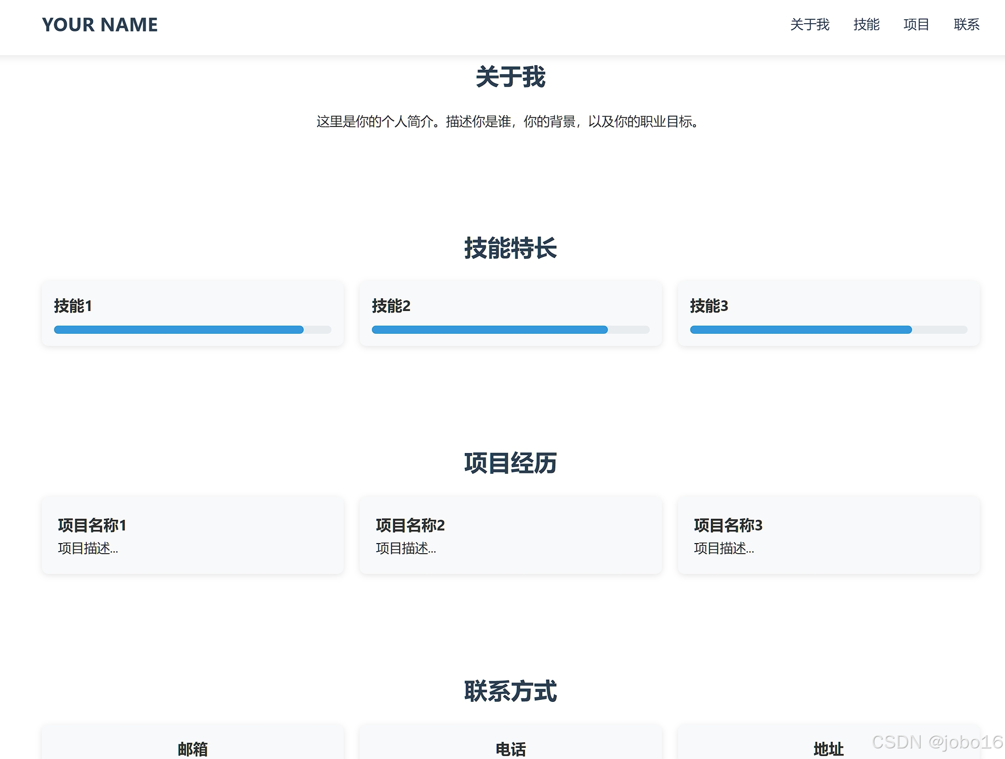Viewport: 1005px width, 759px height.
Task: Open the 关于我 navigation link
Action: click(x=809, y=25)
